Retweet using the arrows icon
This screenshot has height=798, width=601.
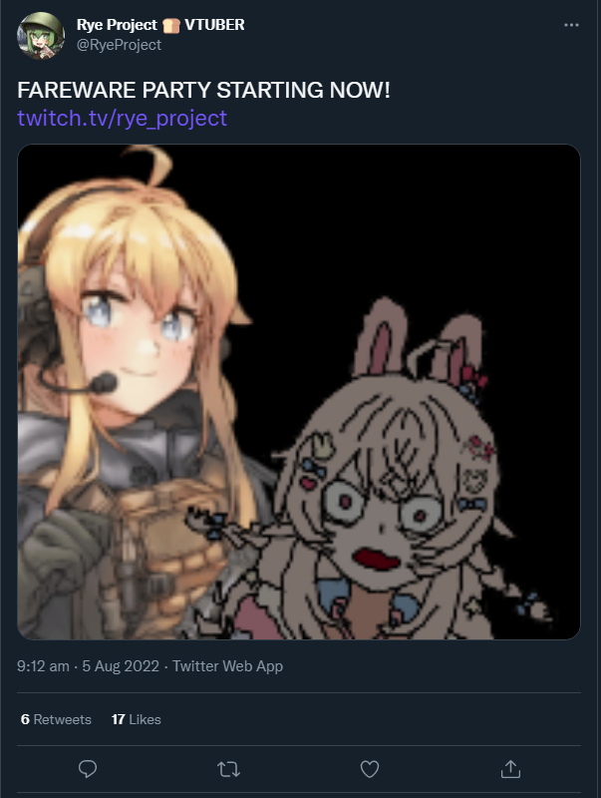228,769
